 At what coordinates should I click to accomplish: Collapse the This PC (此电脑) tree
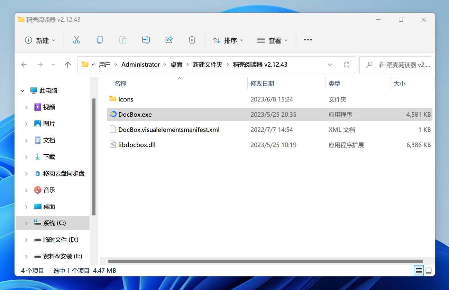[x=22, y=91]
